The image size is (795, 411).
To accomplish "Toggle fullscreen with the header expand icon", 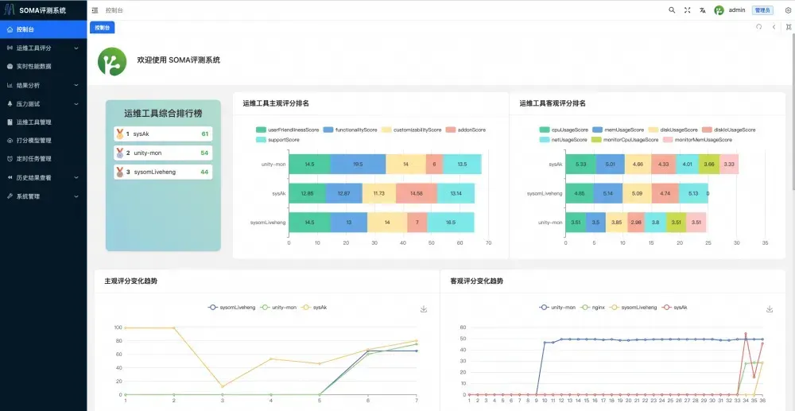I will 688,10.
